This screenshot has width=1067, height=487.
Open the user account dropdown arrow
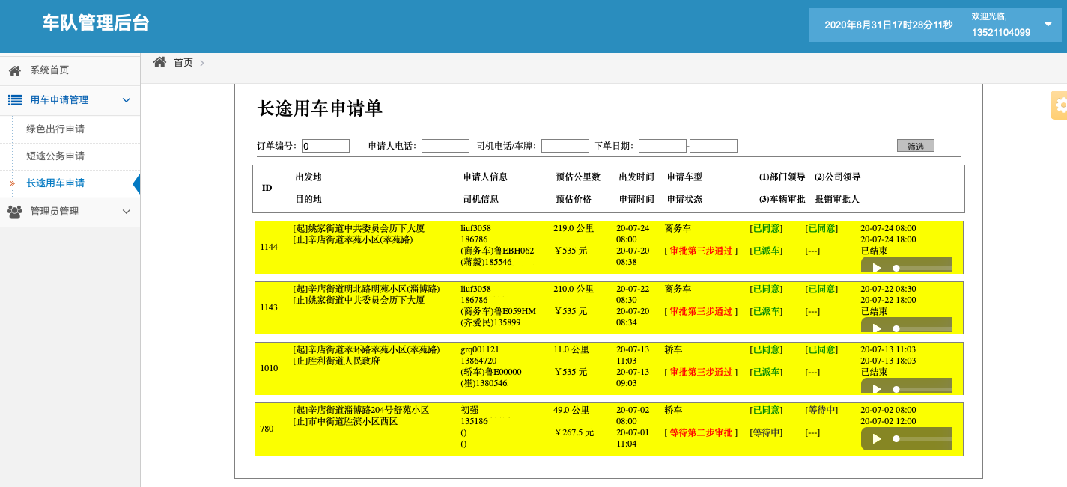pos(1048,24)
